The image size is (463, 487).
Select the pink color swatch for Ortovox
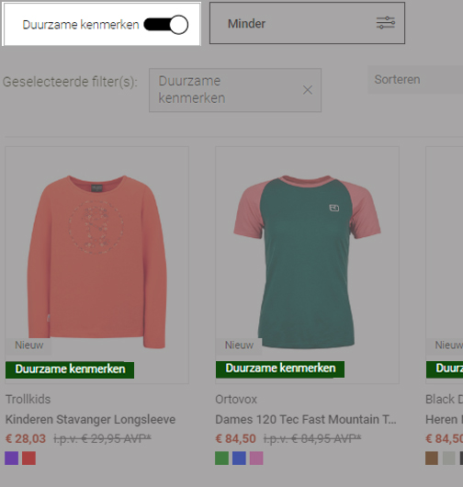click(256, 459)
